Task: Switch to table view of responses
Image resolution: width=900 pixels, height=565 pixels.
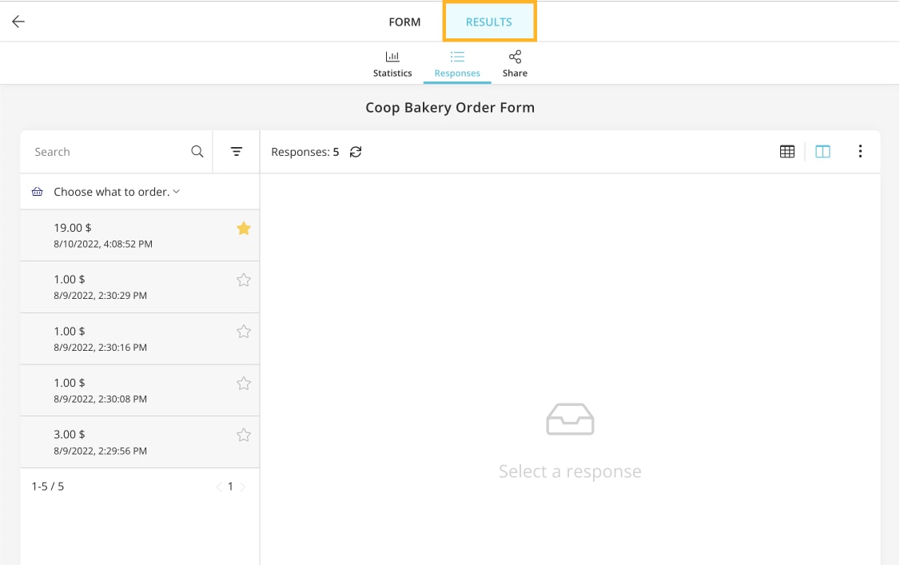Action: pyautogui.click(x=787, y=151)
